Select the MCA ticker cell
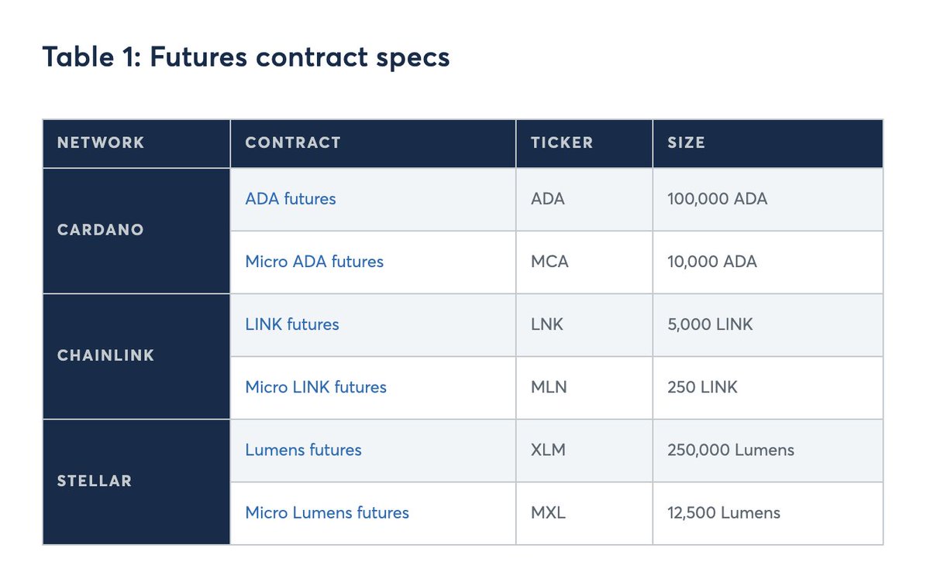This screenshot has width=930, height=579. (549, 262)
